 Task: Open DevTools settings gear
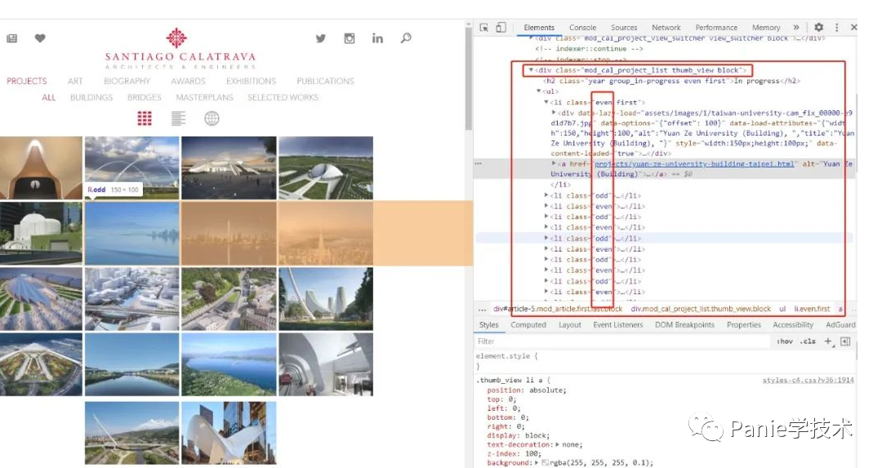(818, 27)
